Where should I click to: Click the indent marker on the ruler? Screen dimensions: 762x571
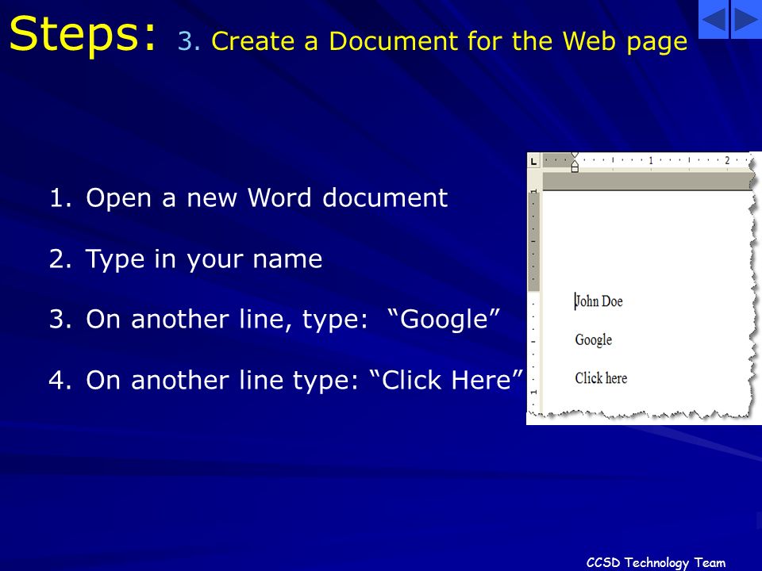click(x=575, y=163)
